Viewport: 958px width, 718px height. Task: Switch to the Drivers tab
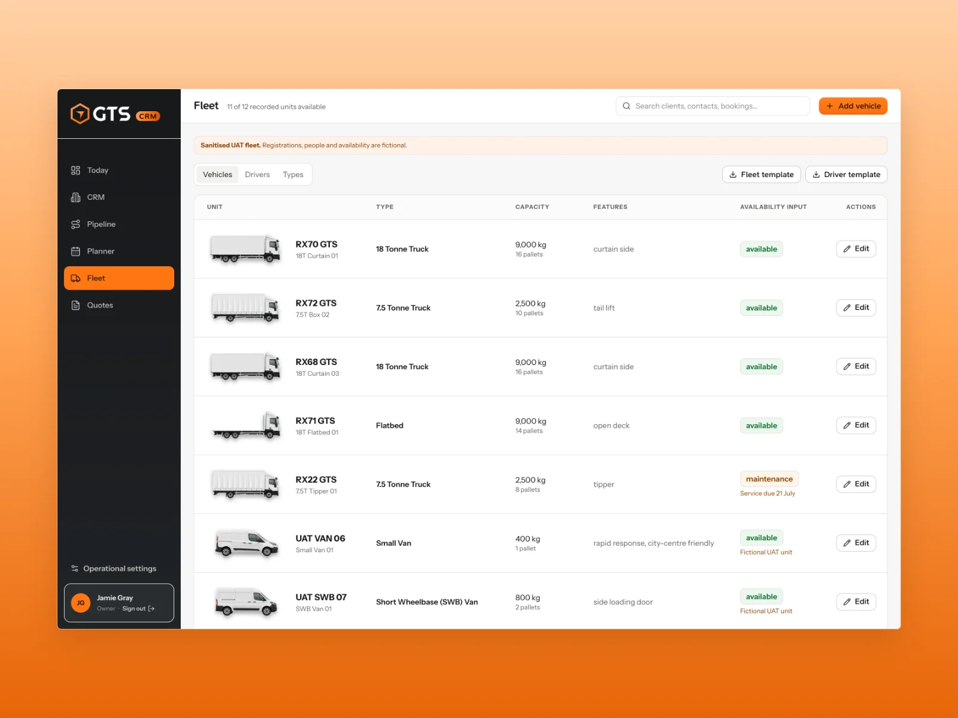click(x=257, y=175)
